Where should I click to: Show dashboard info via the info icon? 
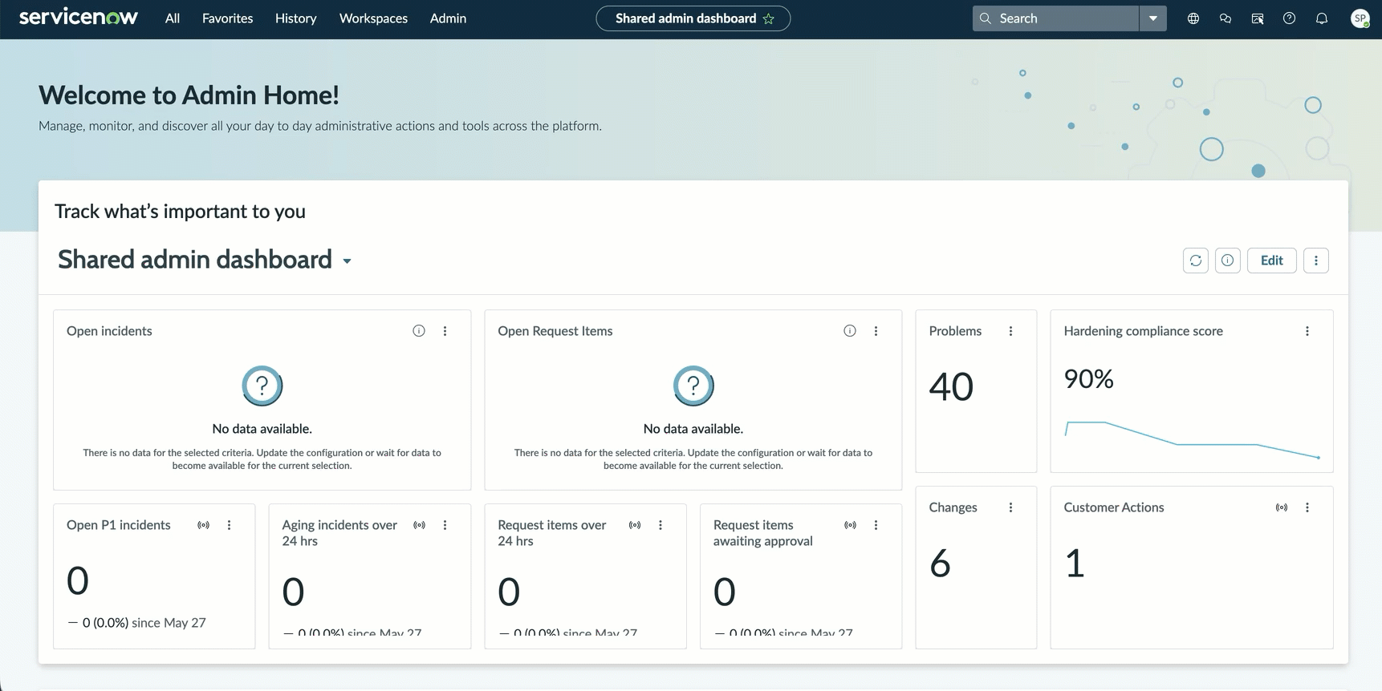tap(1228, 261)
